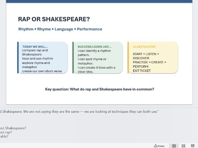Select the 'CLASS ROUTINE' heading

coord(144,47)
